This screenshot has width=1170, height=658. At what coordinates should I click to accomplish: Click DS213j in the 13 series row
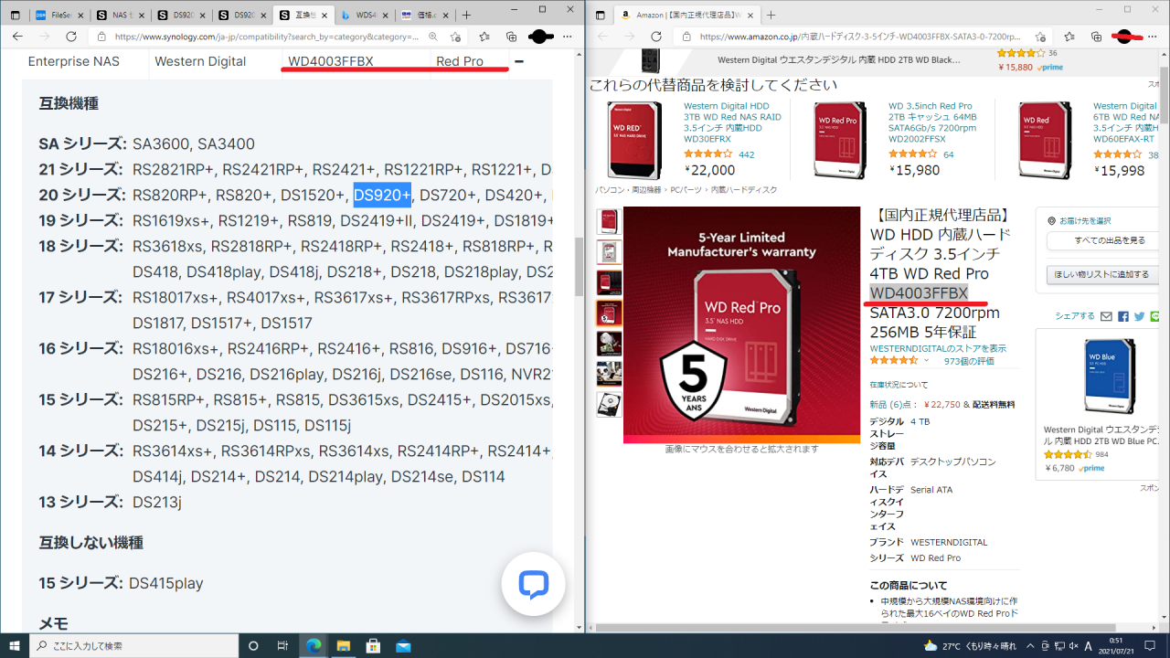coord(157,502)
